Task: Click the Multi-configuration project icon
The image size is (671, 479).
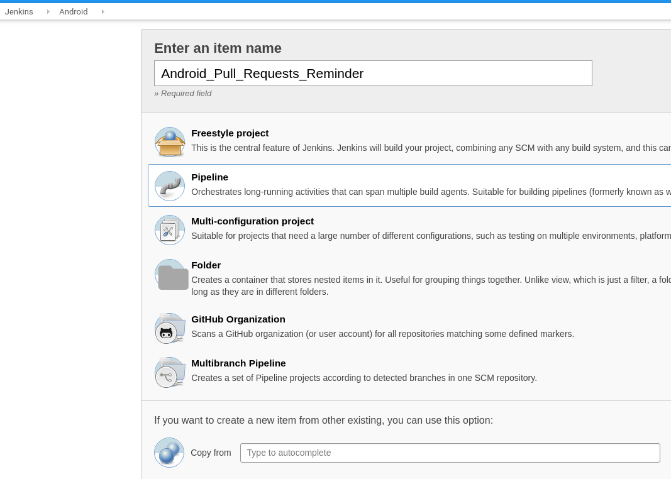Action: [170, 230]
